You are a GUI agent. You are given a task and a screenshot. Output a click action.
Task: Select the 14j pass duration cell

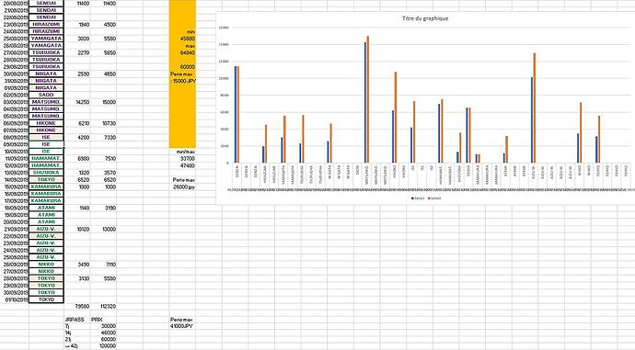click(77, 333)
